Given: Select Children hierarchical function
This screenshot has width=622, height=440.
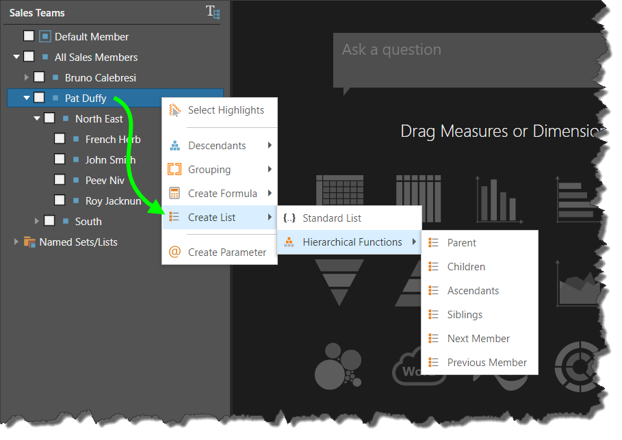Looking at the screenshot, I should point(480,267).
